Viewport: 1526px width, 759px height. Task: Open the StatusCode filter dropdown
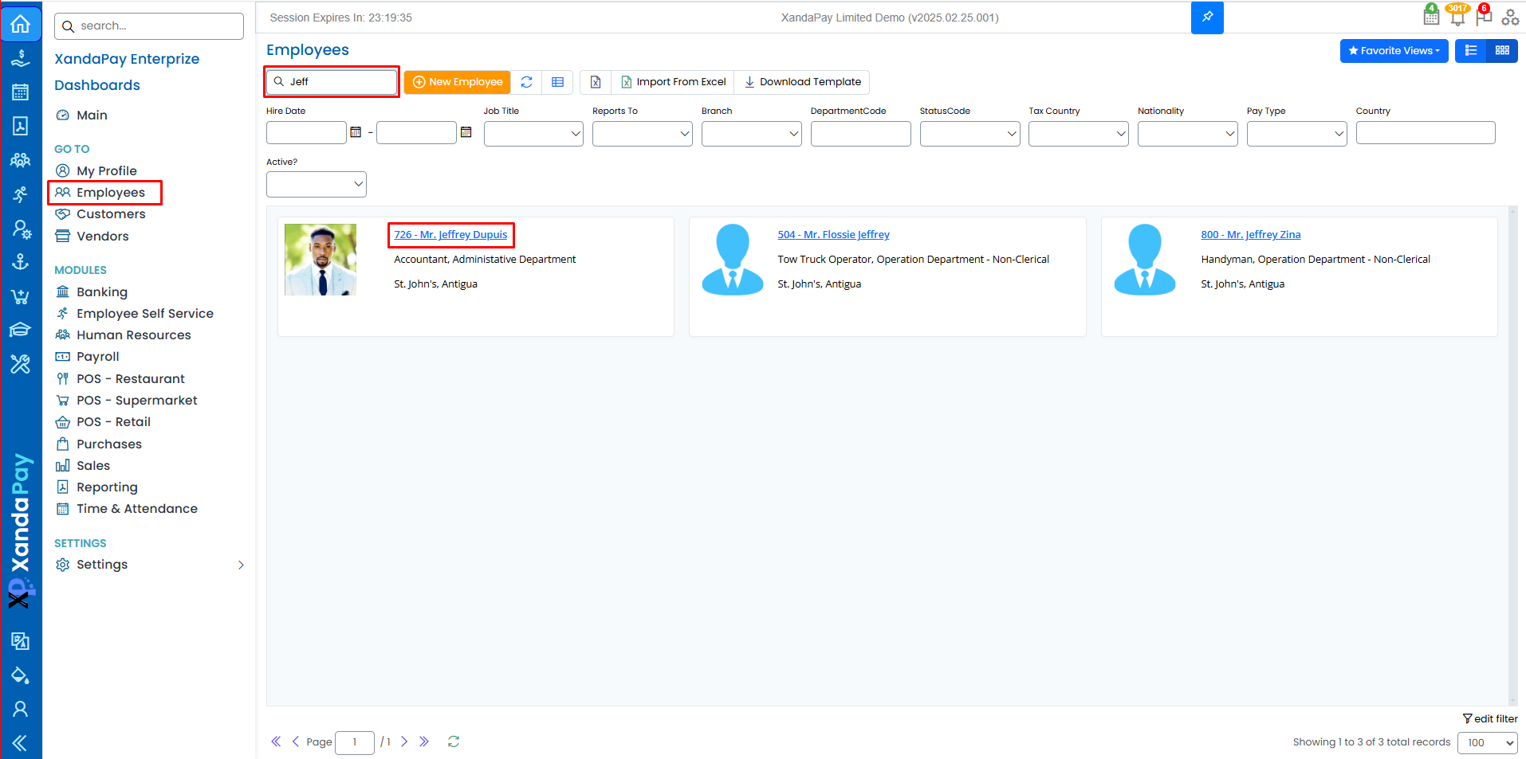pos(969,134)
